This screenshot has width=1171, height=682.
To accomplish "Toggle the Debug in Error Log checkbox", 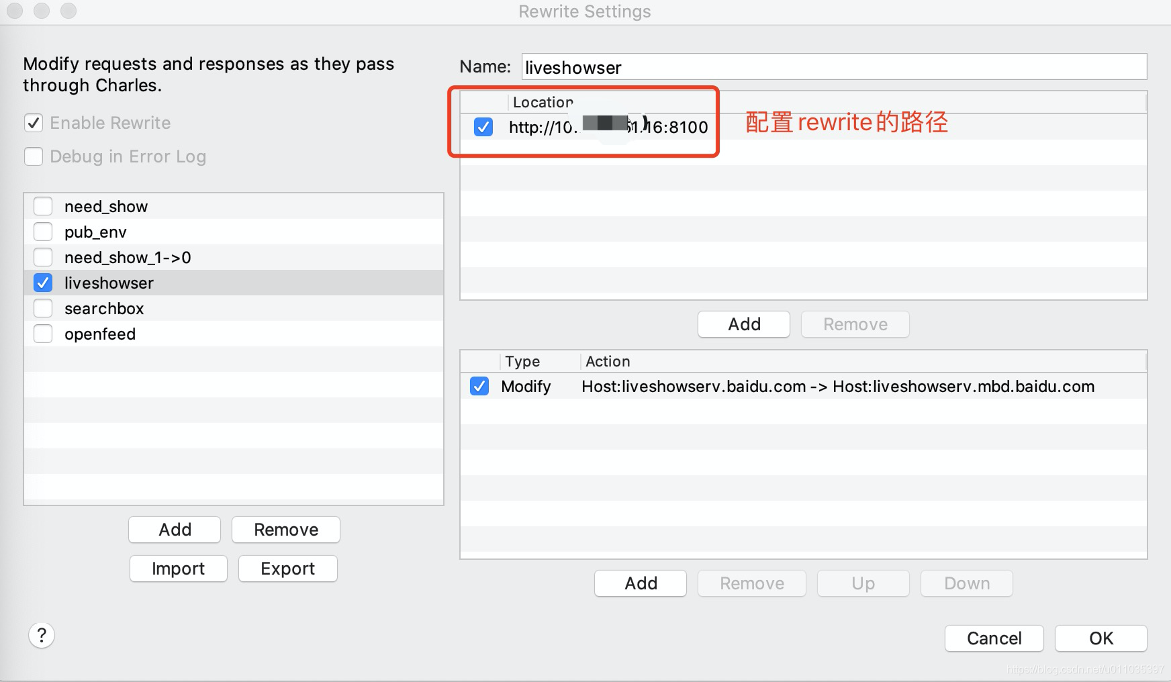I will [34, 156].
